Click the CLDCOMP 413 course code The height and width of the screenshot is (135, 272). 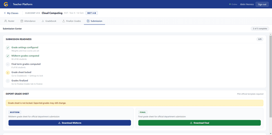32,13
